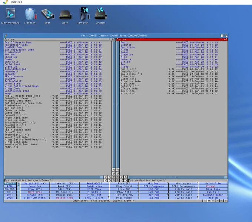This screenshot has width=252, height=222.
Task: Click the Select All (+) button
Action: tap(35, 183)
